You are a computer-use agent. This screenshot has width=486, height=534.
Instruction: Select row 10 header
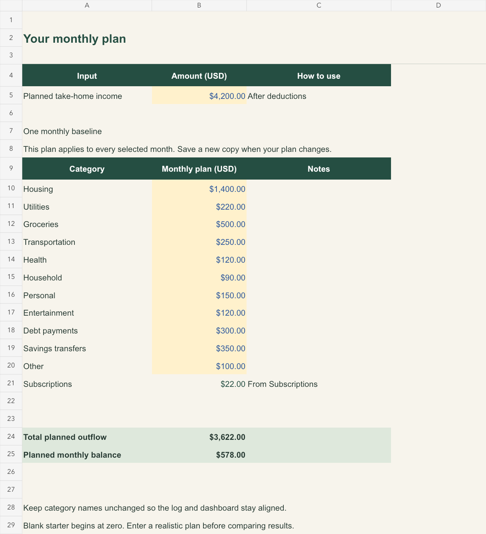(x=11, y=189)
